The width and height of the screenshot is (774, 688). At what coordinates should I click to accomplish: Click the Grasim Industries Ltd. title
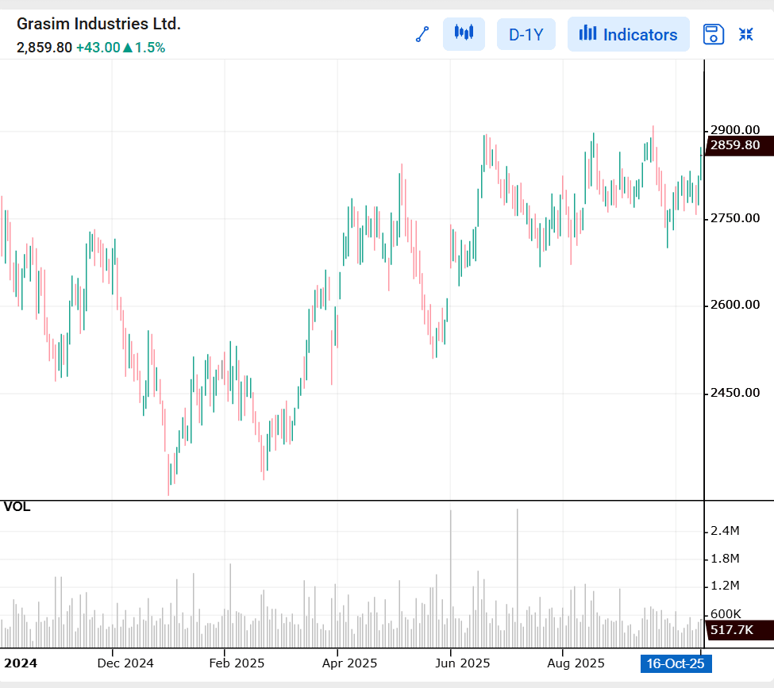[98, 24]
